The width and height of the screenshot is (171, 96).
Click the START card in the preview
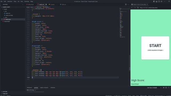click(x=155, y=48)
